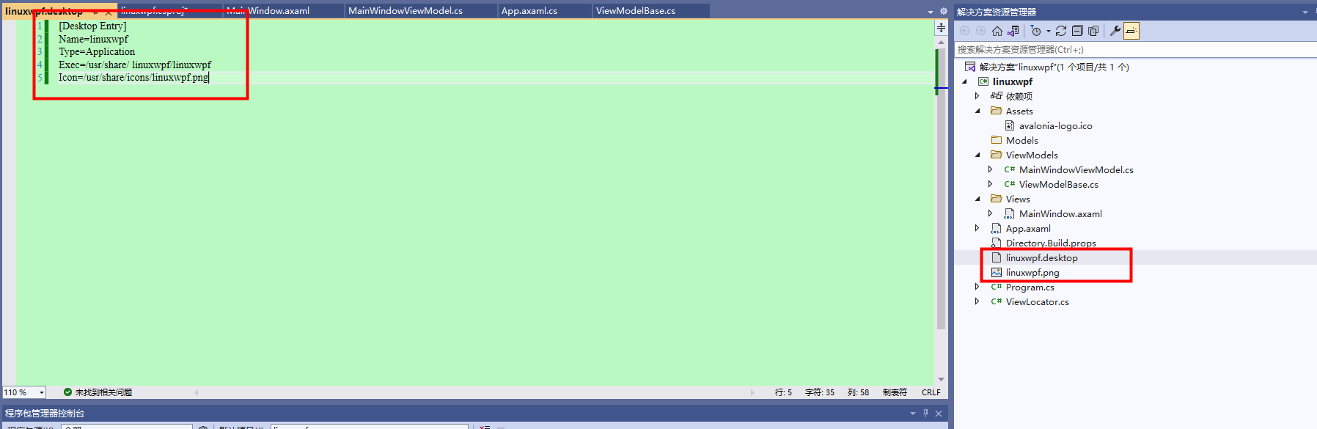This screenshot has width=1317, height=429.
Task: Click the Assets folder icon
Action: (996, 111)
